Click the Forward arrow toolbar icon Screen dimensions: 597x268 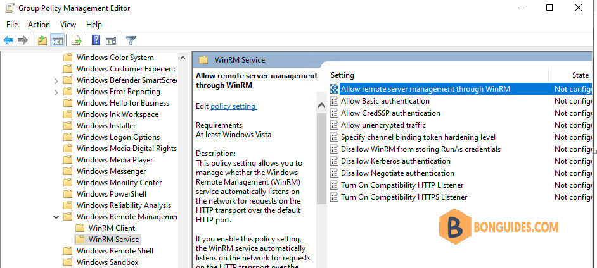point(23,40)
